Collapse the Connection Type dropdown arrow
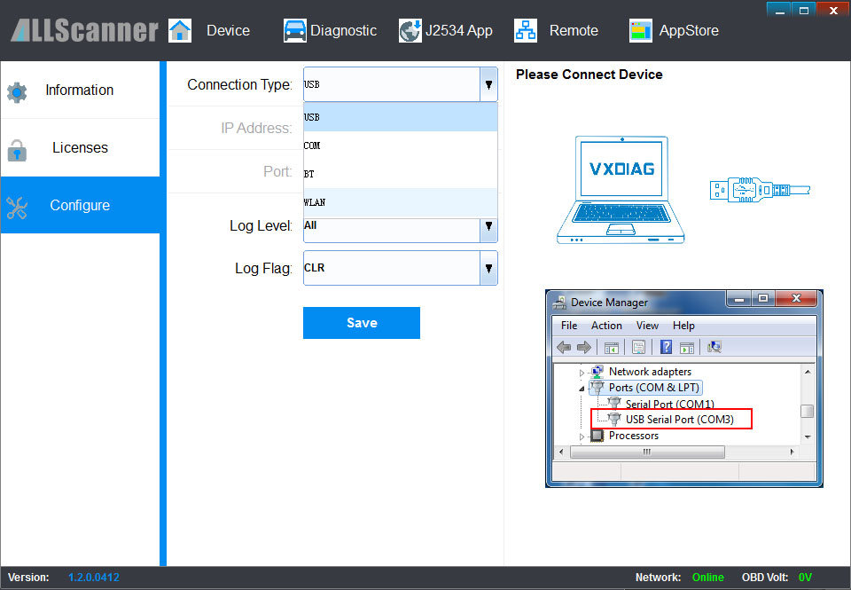This screenshot has width=851, height=590. [488, 85]
